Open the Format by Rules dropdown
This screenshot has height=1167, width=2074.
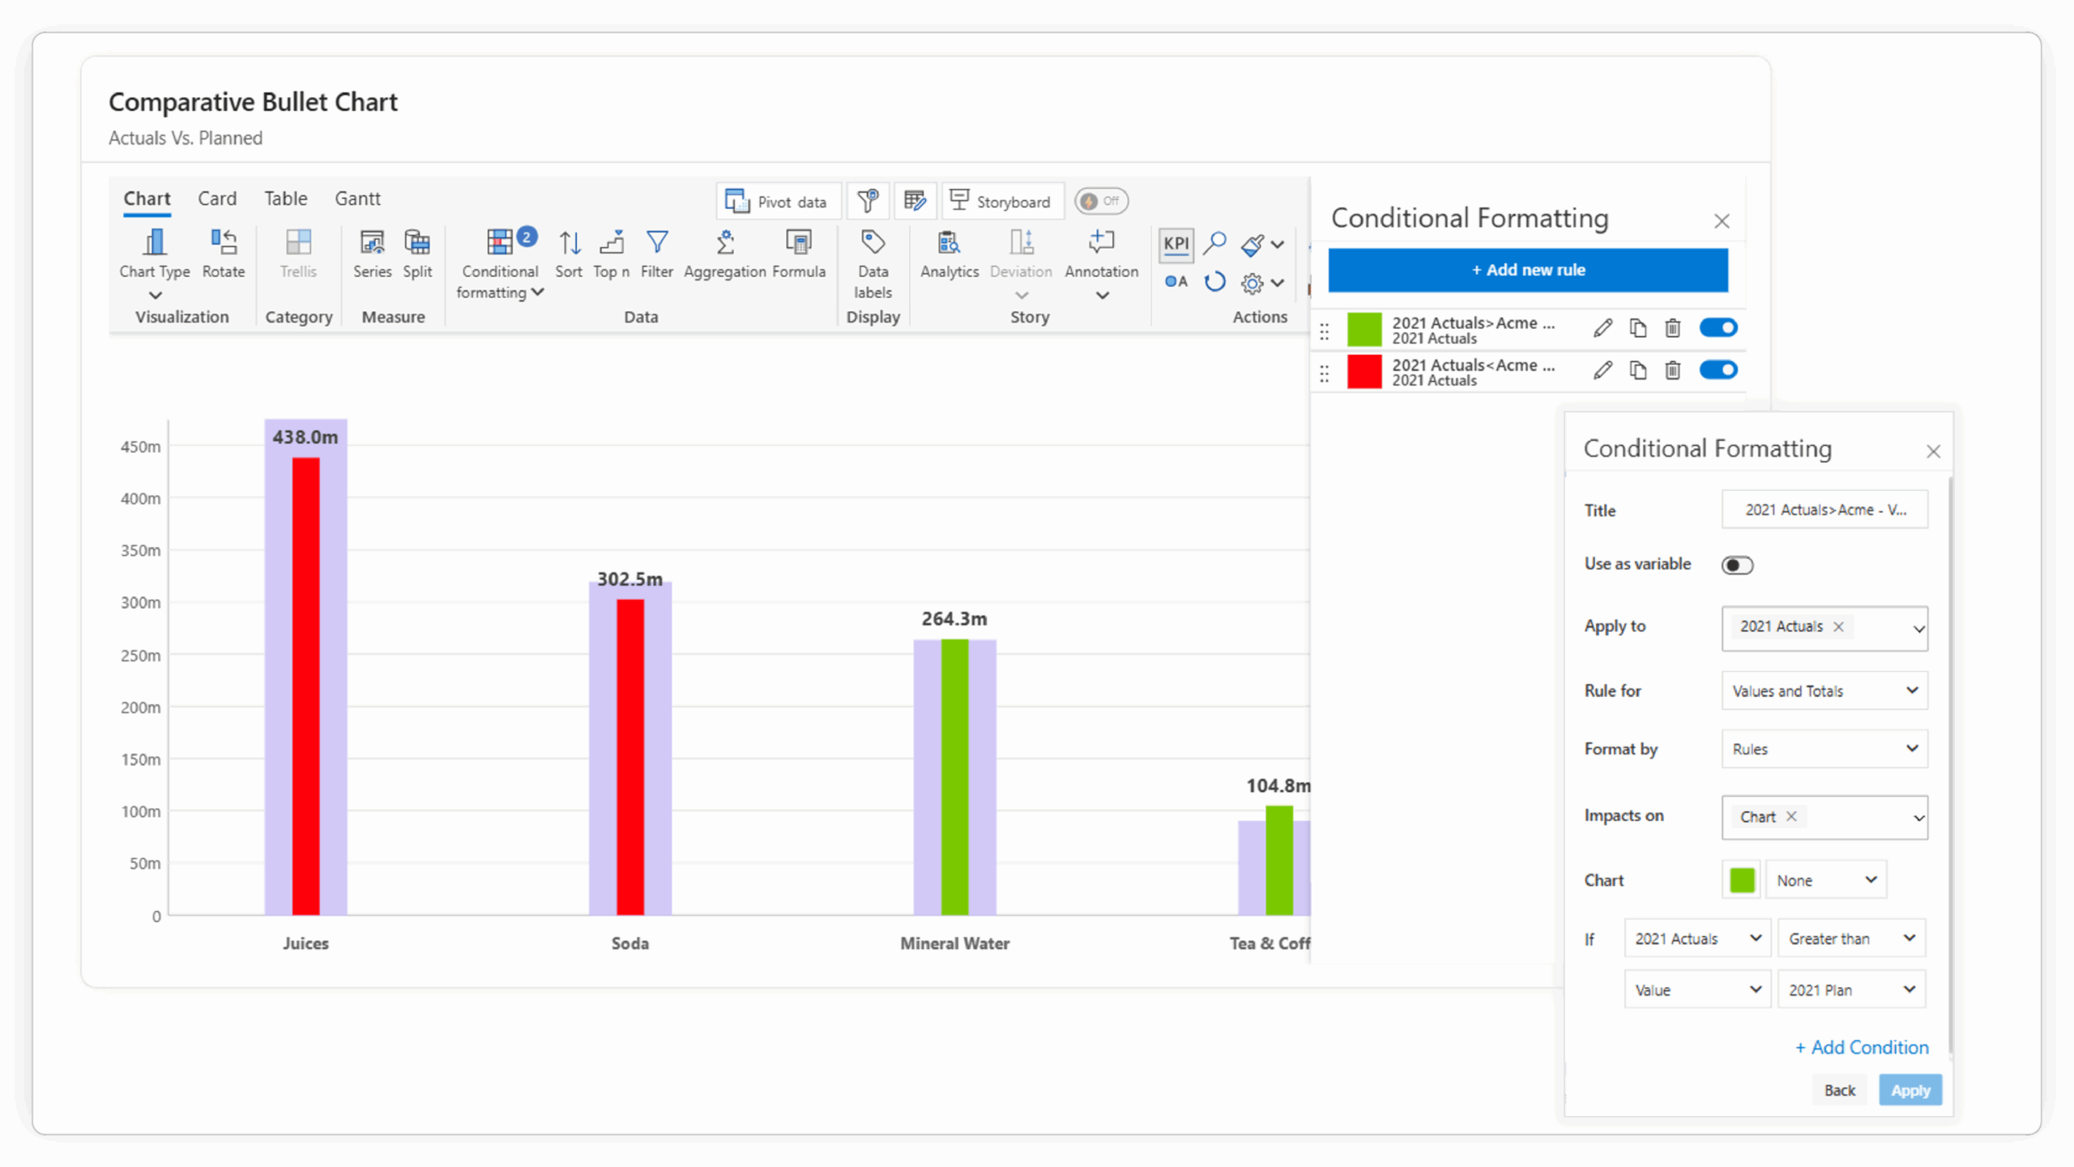point(1824,749)
